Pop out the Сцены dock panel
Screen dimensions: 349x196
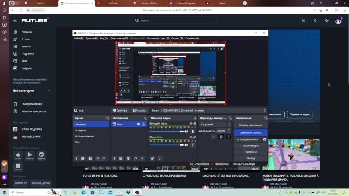click(x=107, y=118)
